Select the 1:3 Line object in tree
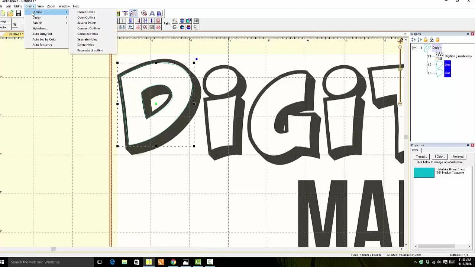 coord(447,73)
